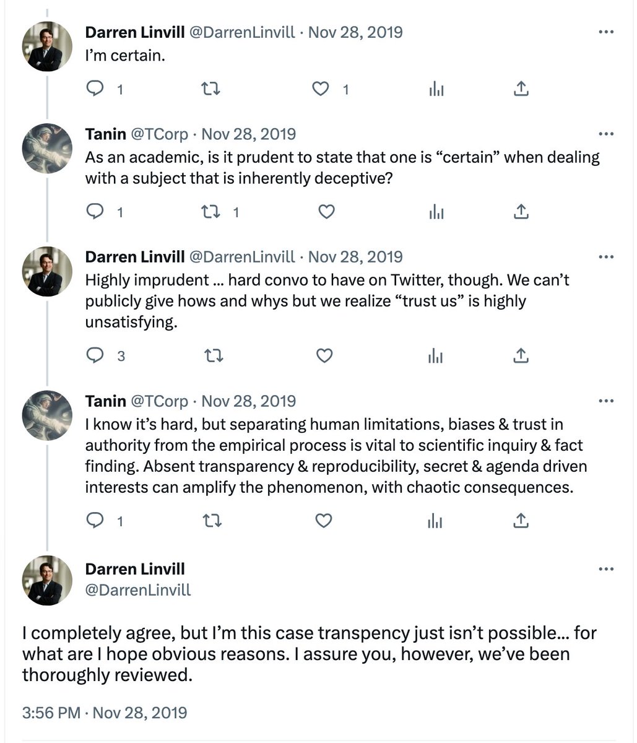Share the "I'm certain." tweet
This screenshot has height=743, width=637.
521,89
